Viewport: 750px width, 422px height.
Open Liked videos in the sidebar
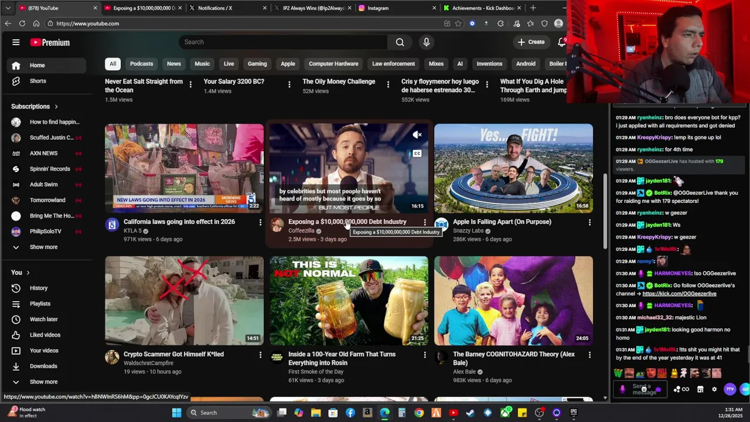[47, 335]
